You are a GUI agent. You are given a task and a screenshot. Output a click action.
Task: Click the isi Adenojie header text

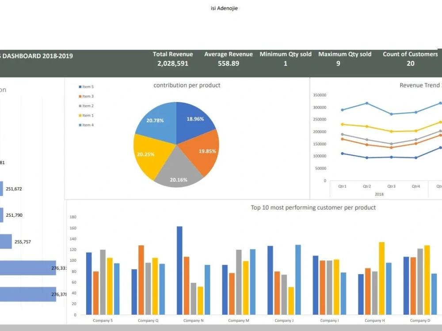(x=224, y=8)
